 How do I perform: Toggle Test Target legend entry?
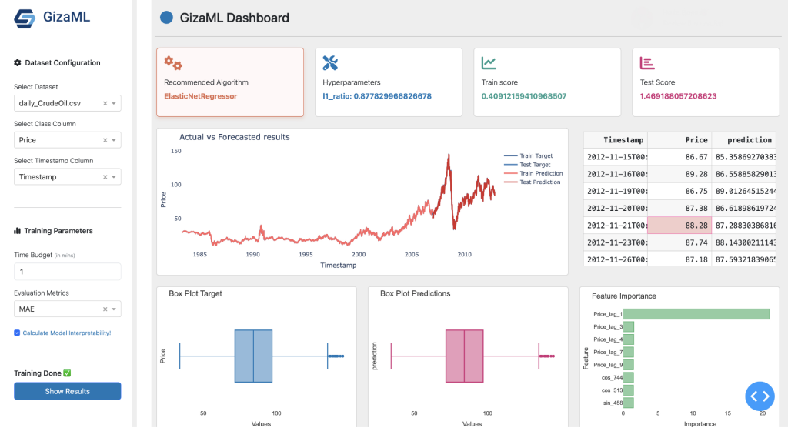click(x=527, y=165)
